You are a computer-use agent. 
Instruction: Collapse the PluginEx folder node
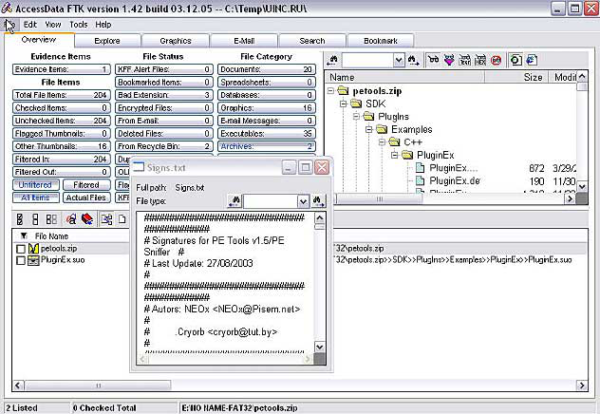395,155
